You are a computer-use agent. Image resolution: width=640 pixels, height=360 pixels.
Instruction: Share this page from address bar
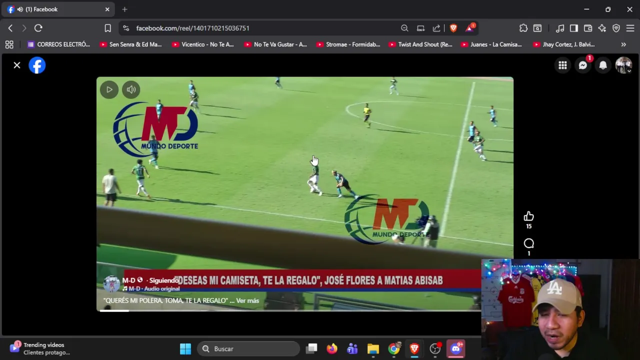[436, 28]
